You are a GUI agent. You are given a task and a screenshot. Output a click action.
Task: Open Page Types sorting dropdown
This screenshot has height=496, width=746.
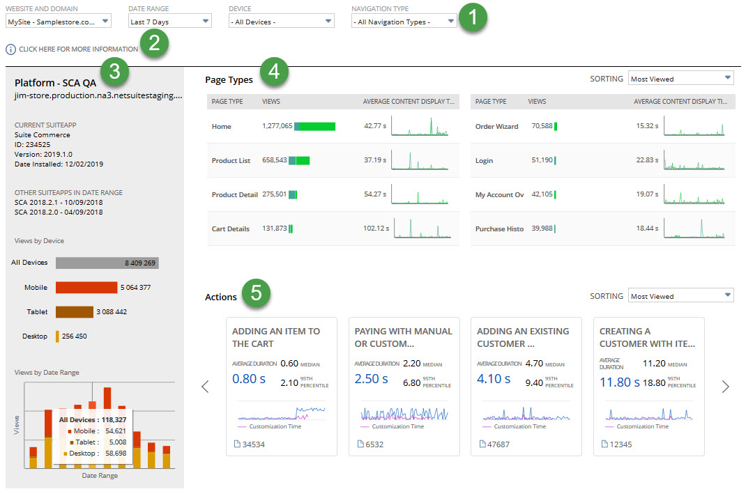pos(681,79)
